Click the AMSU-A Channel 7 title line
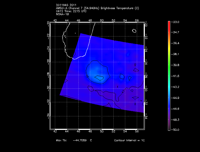Viewport: 200px width, 152px height. pyautogui.click(x=97, y=8)
